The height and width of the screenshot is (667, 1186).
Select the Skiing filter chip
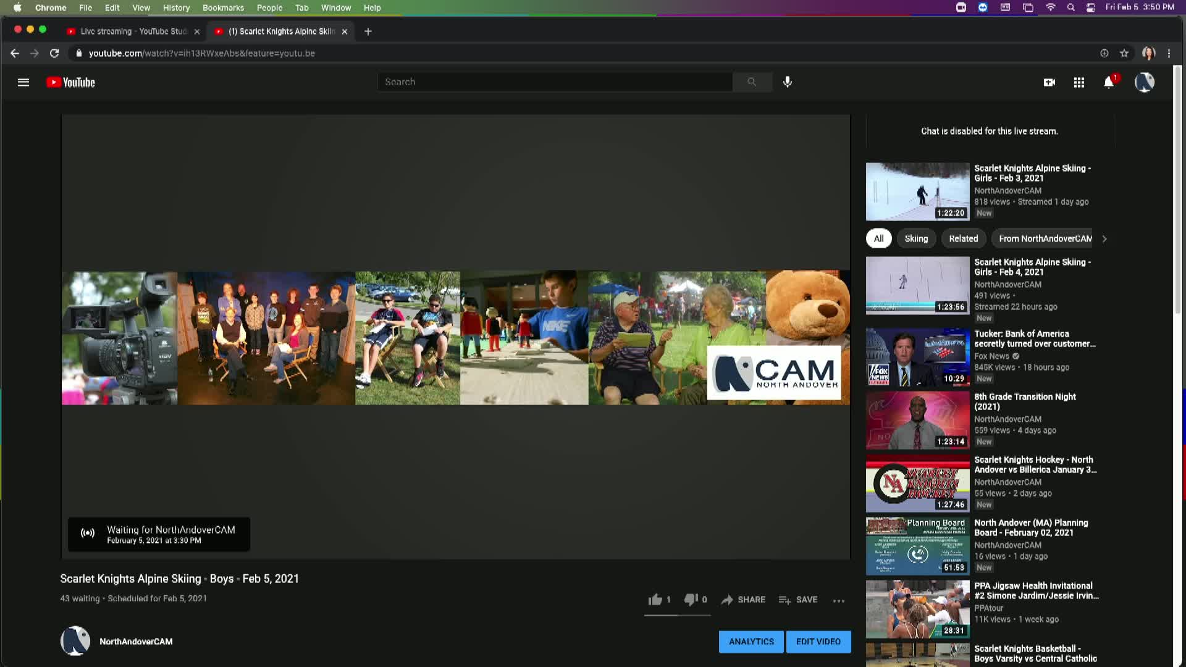pyautogui.click(x=916, y=238)
